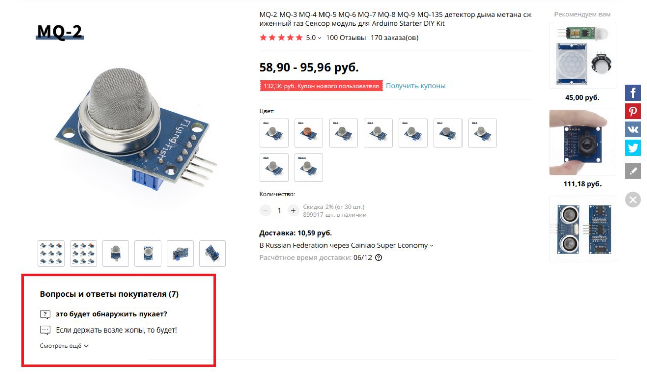647x378 pixels.
Task: Click the gray pencil edit icon
Action: pos(633,171)
